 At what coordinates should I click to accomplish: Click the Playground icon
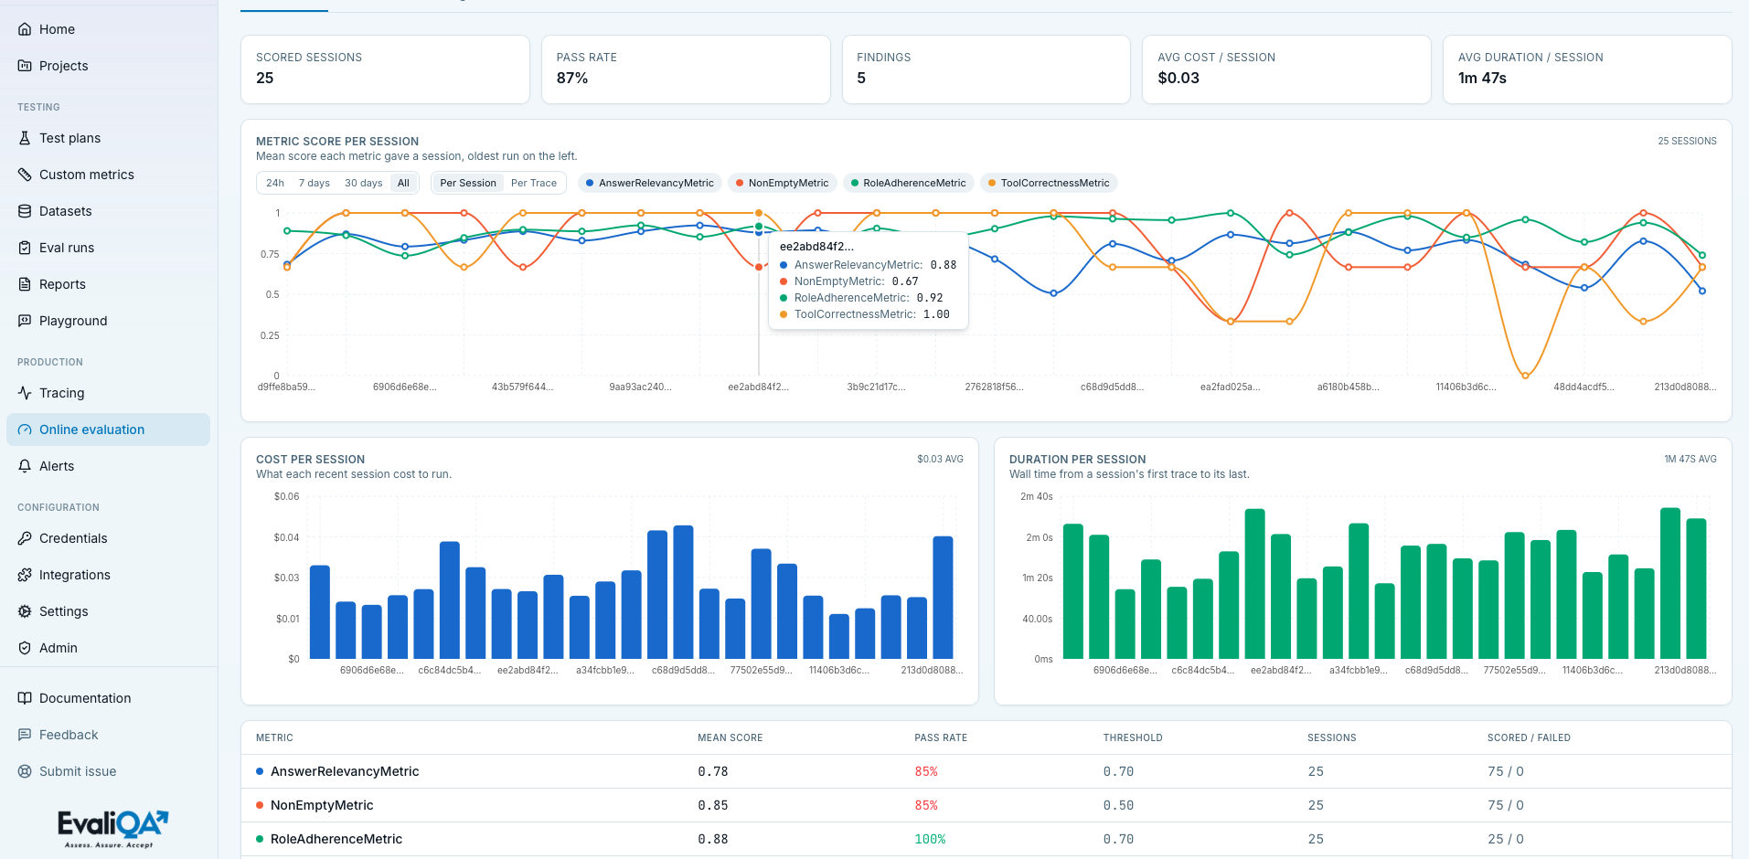[x=25, y=321]
